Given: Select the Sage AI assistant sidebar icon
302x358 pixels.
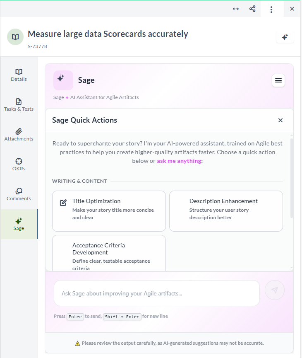Looking at the screenshot, I should tap(18, 224).
